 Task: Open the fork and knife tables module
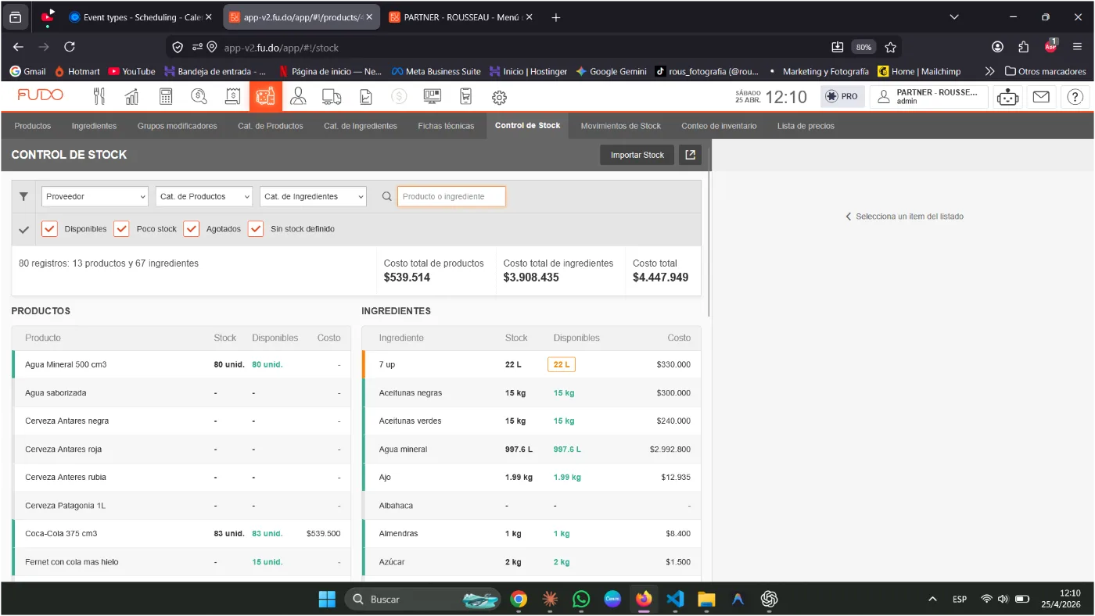(99, 97)
